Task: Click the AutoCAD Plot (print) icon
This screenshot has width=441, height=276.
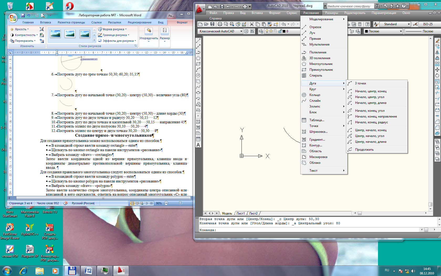Action: coord(220,24)
